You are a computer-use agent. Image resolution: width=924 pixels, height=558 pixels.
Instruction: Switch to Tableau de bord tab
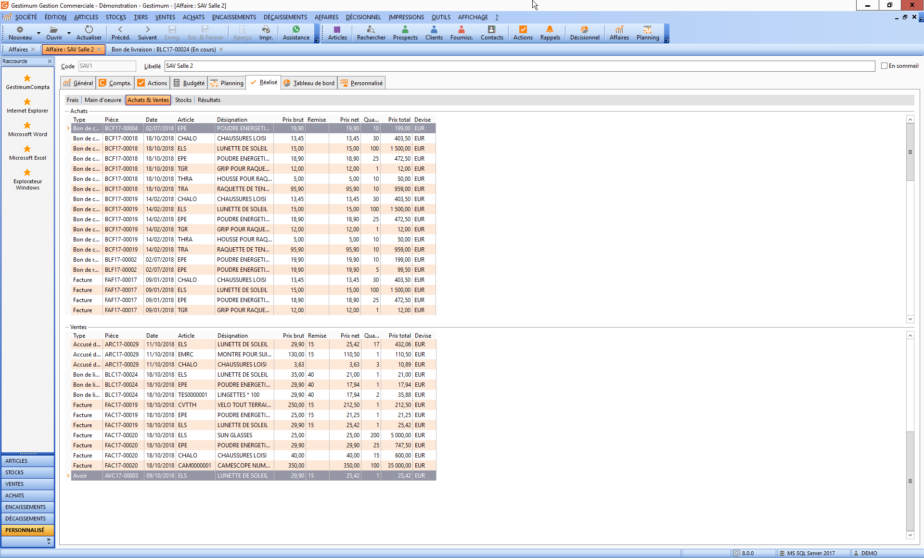[x=309, y=83]
